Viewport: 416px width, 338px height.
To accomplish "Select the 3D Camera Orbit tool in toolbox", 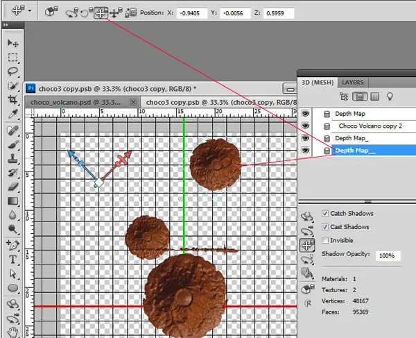I will click(x=12, y=319).
